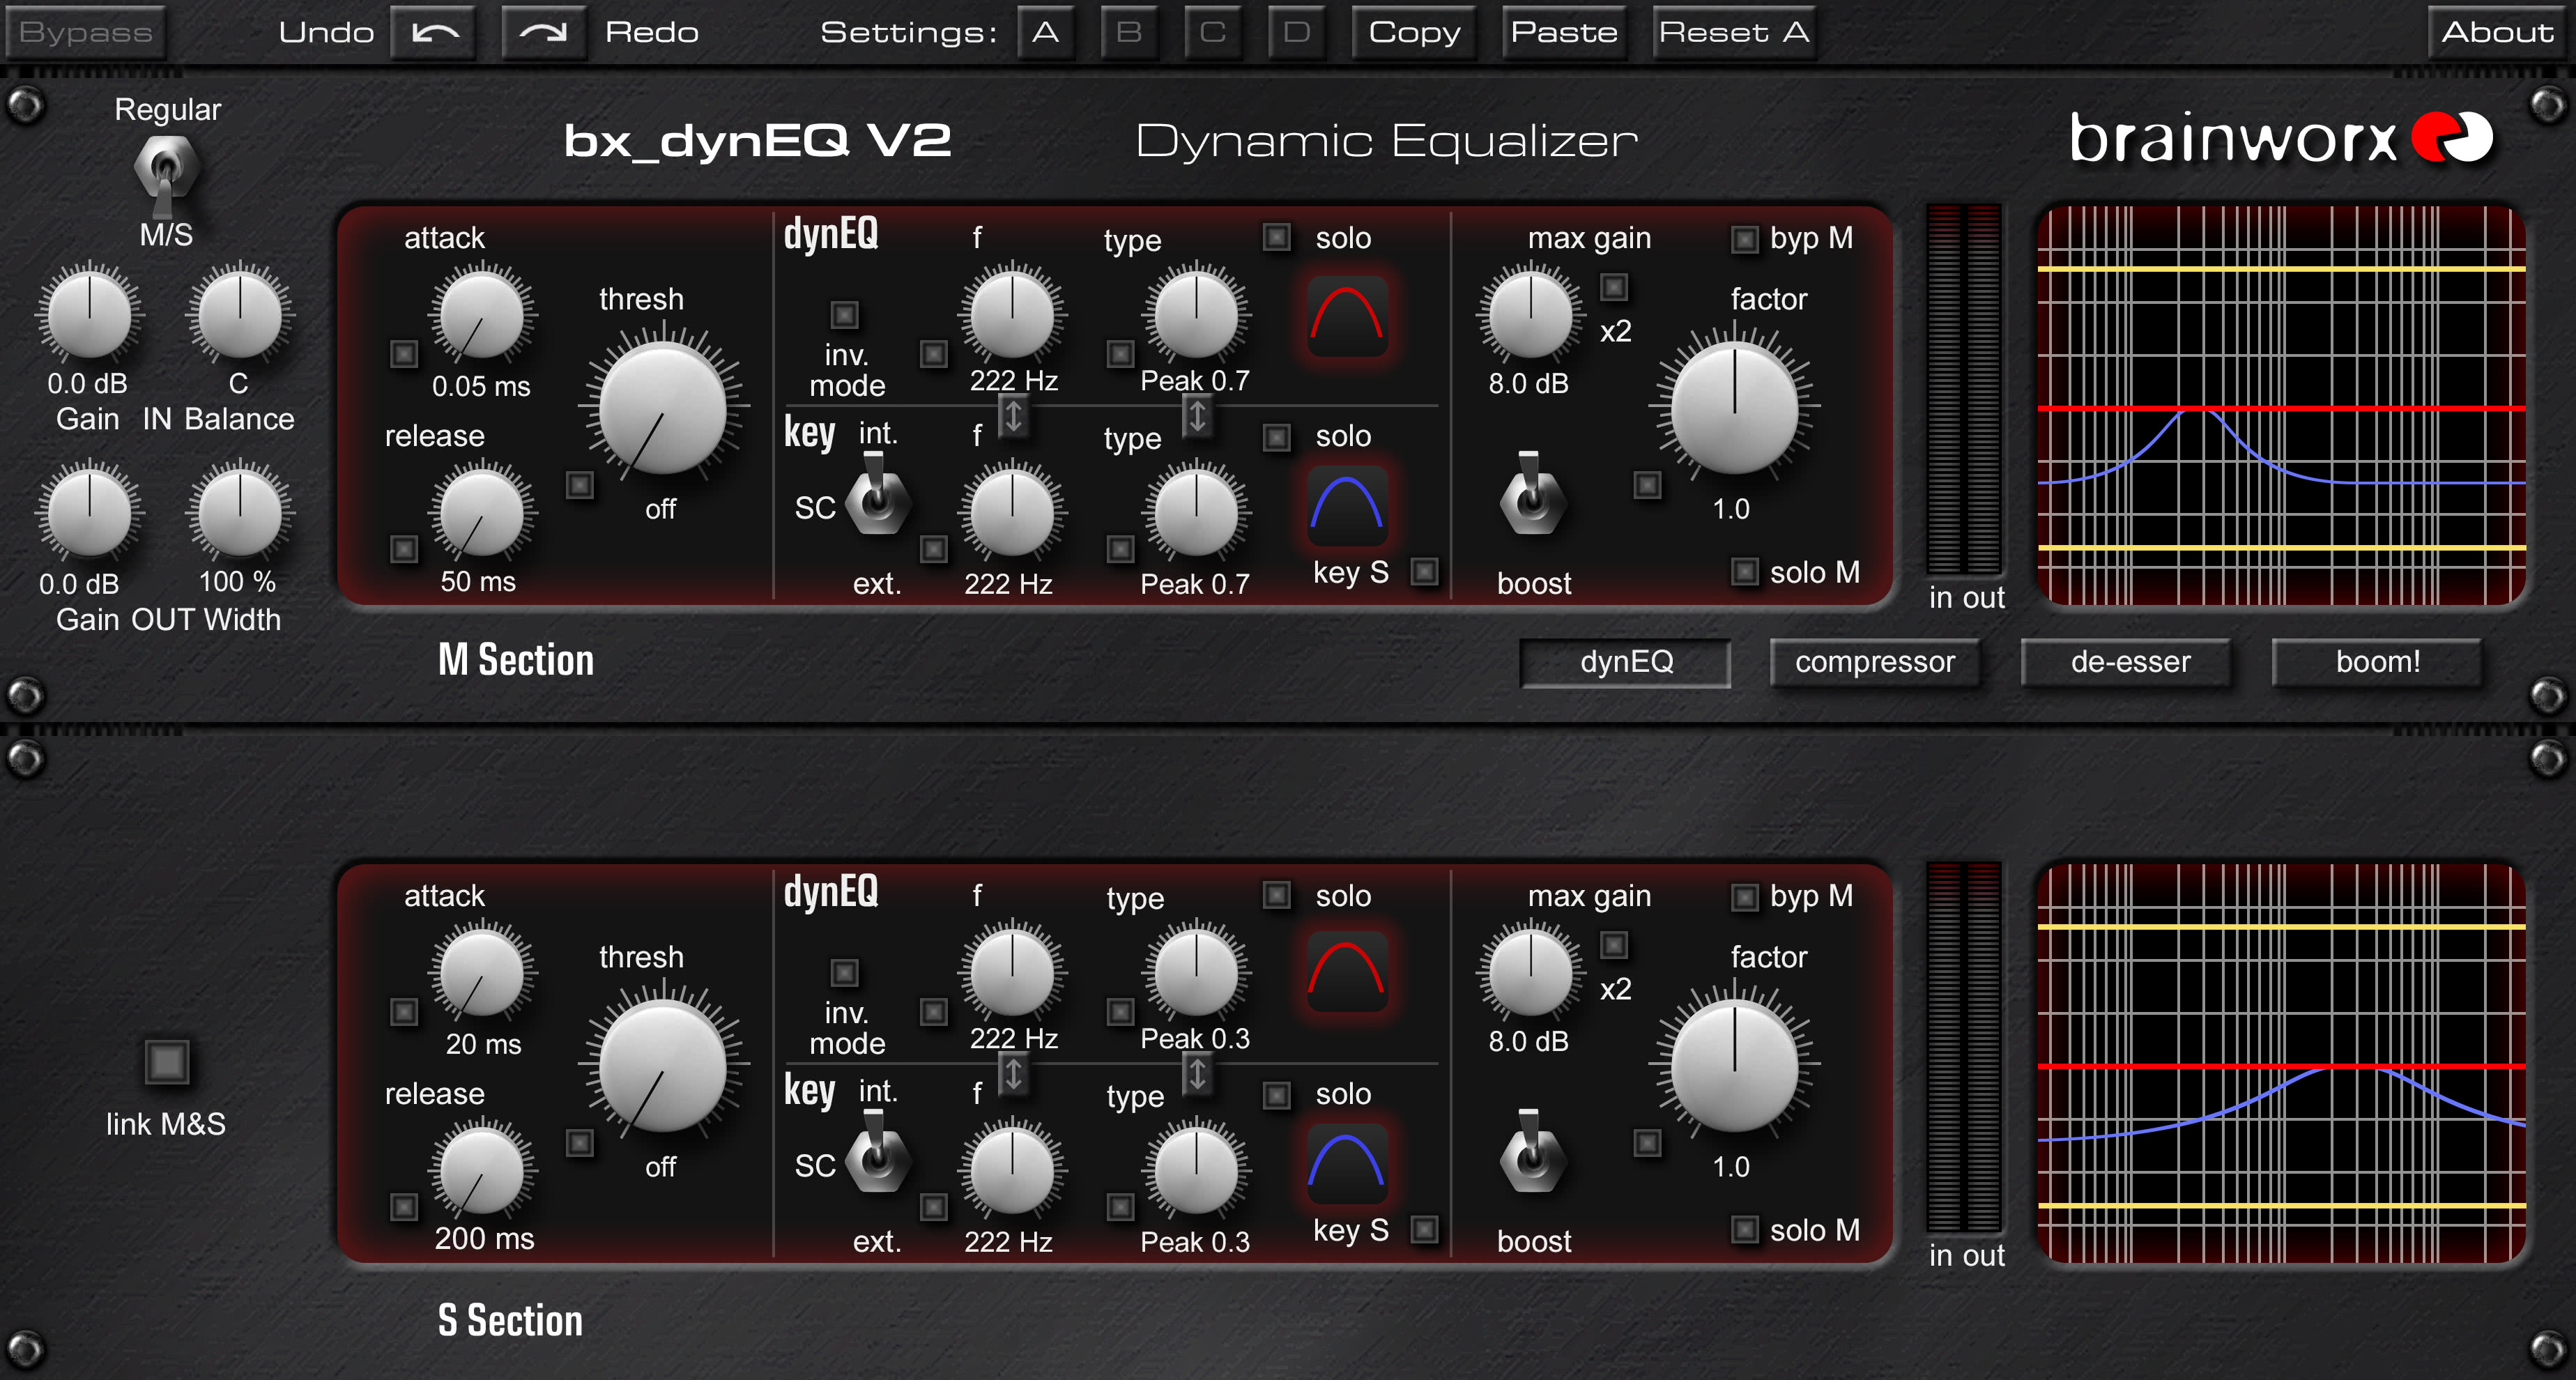This screenshot has width=2576, height=1380.
Task: Switch to compressor mode
Action: pos(1875,662)
